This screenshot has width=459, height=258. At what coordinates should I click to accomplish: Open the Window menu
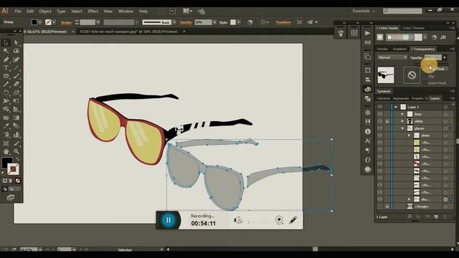coord(126,11)
